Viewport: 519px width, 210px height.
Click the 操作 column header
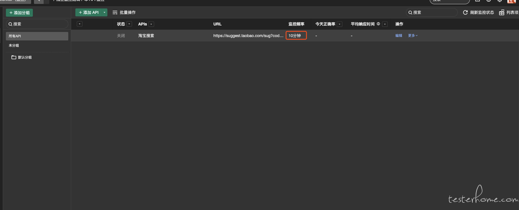399,24
